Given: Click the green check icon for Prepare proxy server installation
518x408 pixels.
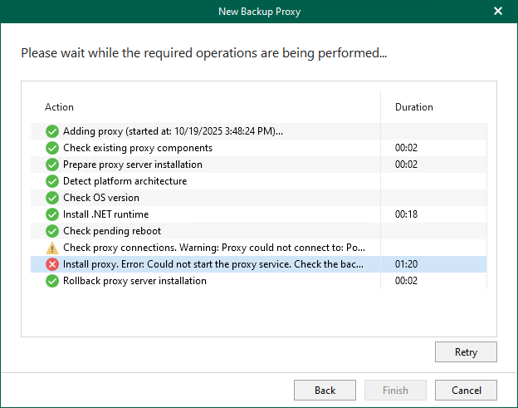Looking at the screenshot, I should pyautogui.click(x=52, y=165).
